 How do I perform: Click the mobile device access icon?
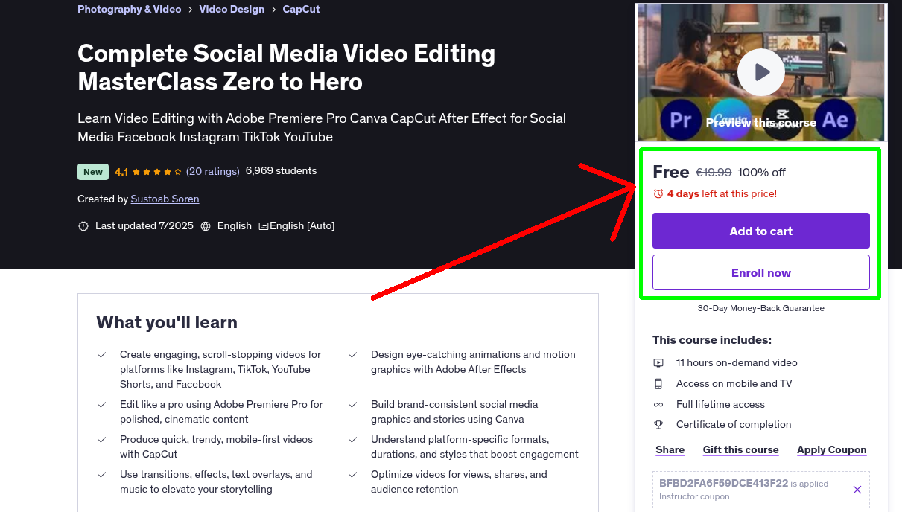click(658, 384)
